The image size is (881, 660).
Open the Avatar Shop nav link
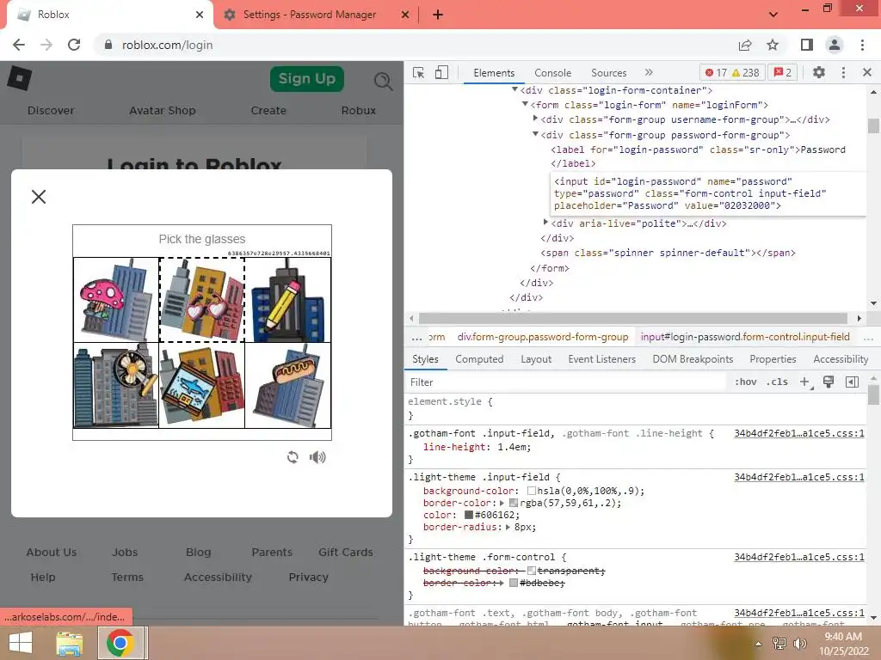point(163,111)
